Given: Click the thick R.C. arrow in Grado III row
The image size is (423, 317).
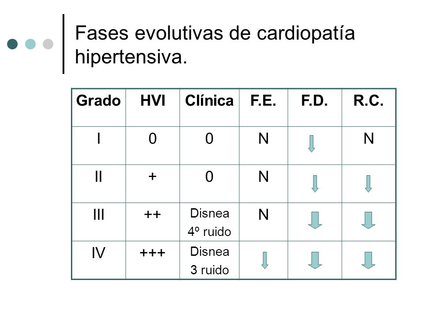Looking at the screenshot, I should click(x=368, y=220).
